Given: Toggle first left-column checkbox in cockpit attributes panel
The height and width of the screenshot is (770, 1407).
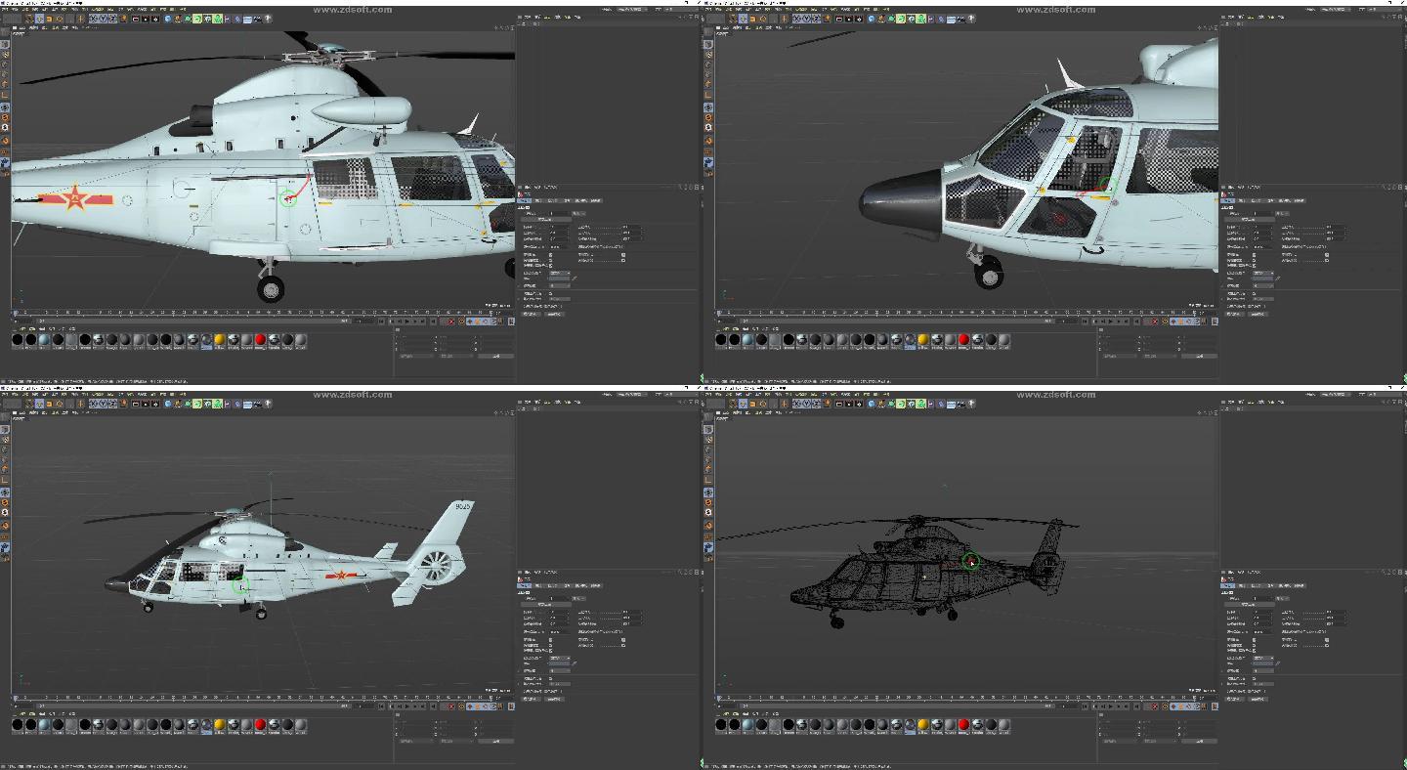Looking at the screenshot, I should [1255, 254].
